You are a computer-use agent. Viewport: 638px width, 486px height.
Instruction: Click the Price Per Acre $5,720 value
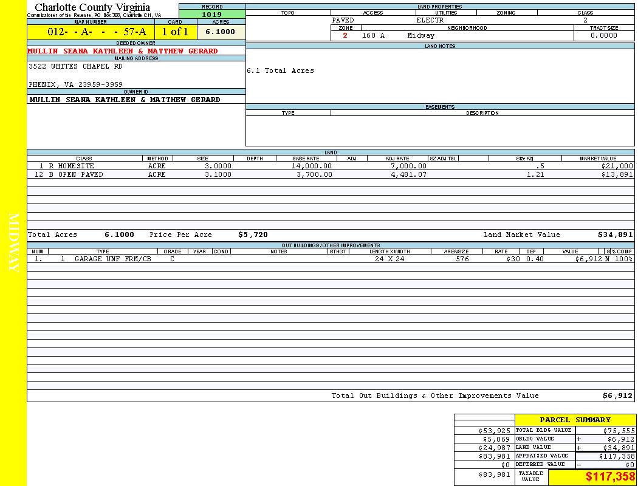253,234
